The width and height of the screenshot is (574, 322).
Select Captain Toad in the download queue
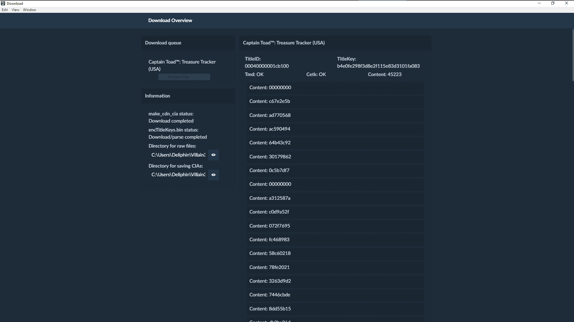(182, 65)
